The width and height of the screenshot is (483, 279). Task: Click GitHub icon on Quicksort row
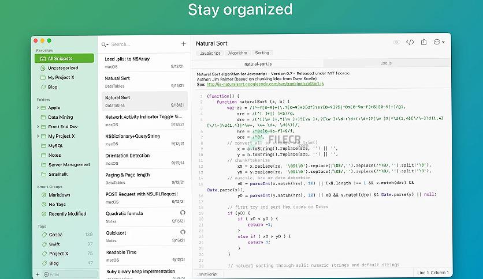[x=183, y=232]
